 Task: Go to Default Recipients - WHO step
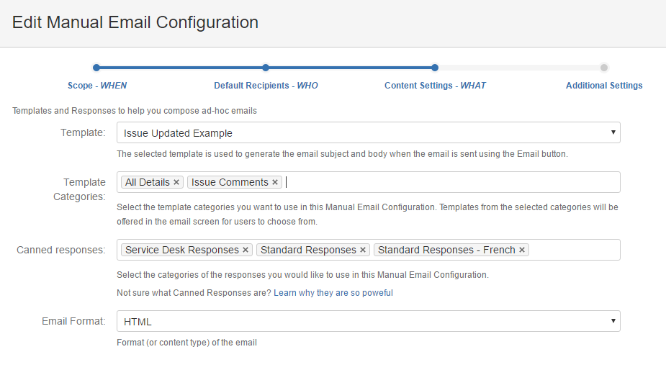pyautogui.click(x=266, y=86)
